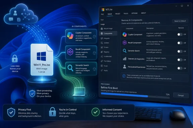Open the PRESET menu
The width and height of the screenshot is (193, 128).
118,14
